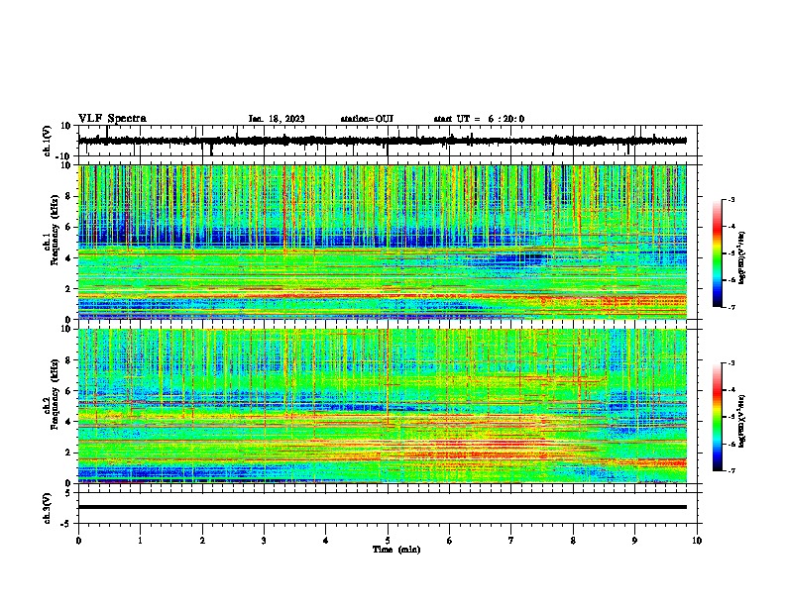This screenshot has height=606, width=785.
Task: Click the "8" kHz tick of ch.1 spectrogram
Action: click(x=69, y=196)
